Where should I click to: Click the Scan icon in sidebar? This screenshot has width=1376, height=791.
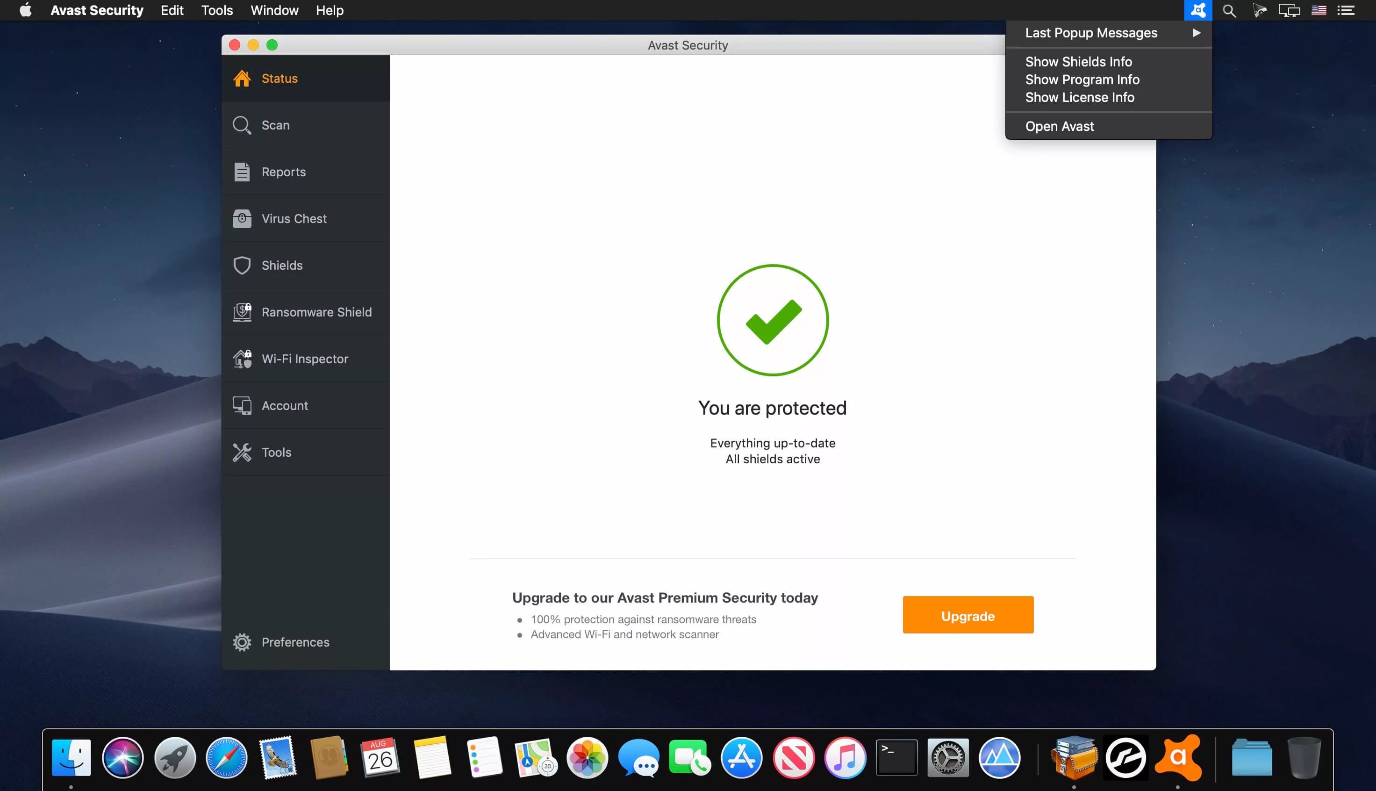(x=243, y=125)
